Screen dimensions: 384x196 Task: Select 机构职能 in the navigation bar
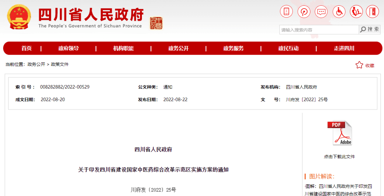point(123,49)
